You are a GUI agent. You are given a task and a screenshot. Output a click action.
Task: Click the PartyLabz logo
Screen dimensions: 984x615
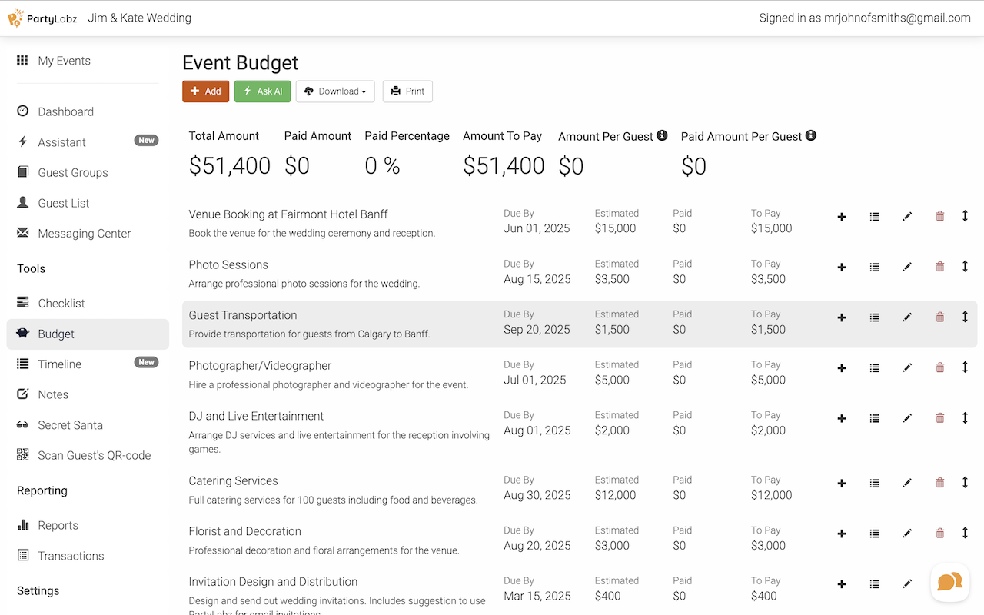click(42, 18)
